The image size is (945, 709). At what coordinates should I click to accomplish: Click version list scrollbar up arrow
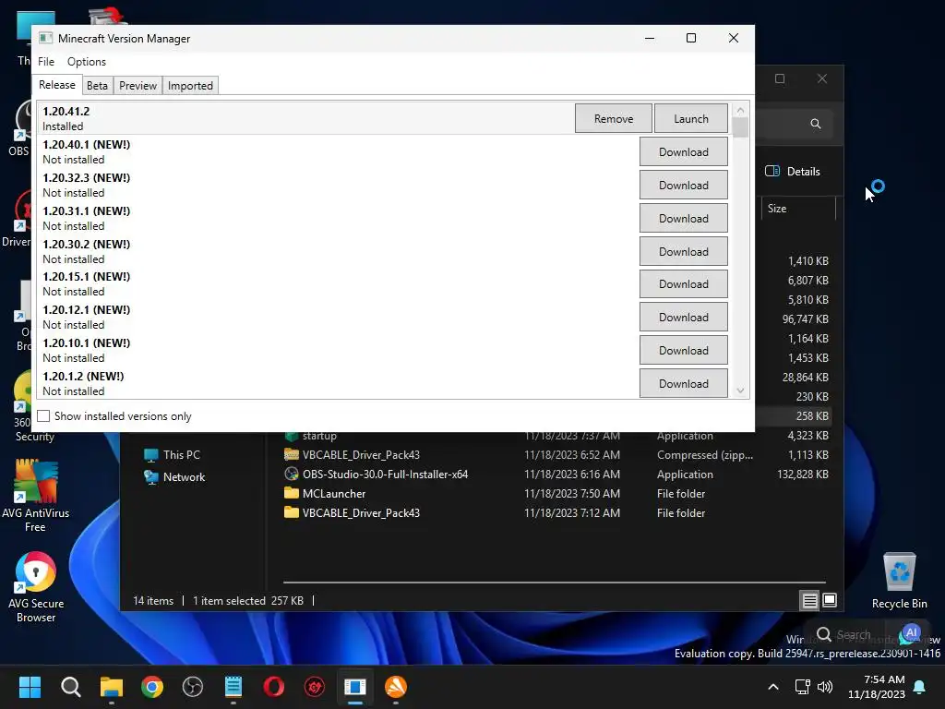coord(740,110)
